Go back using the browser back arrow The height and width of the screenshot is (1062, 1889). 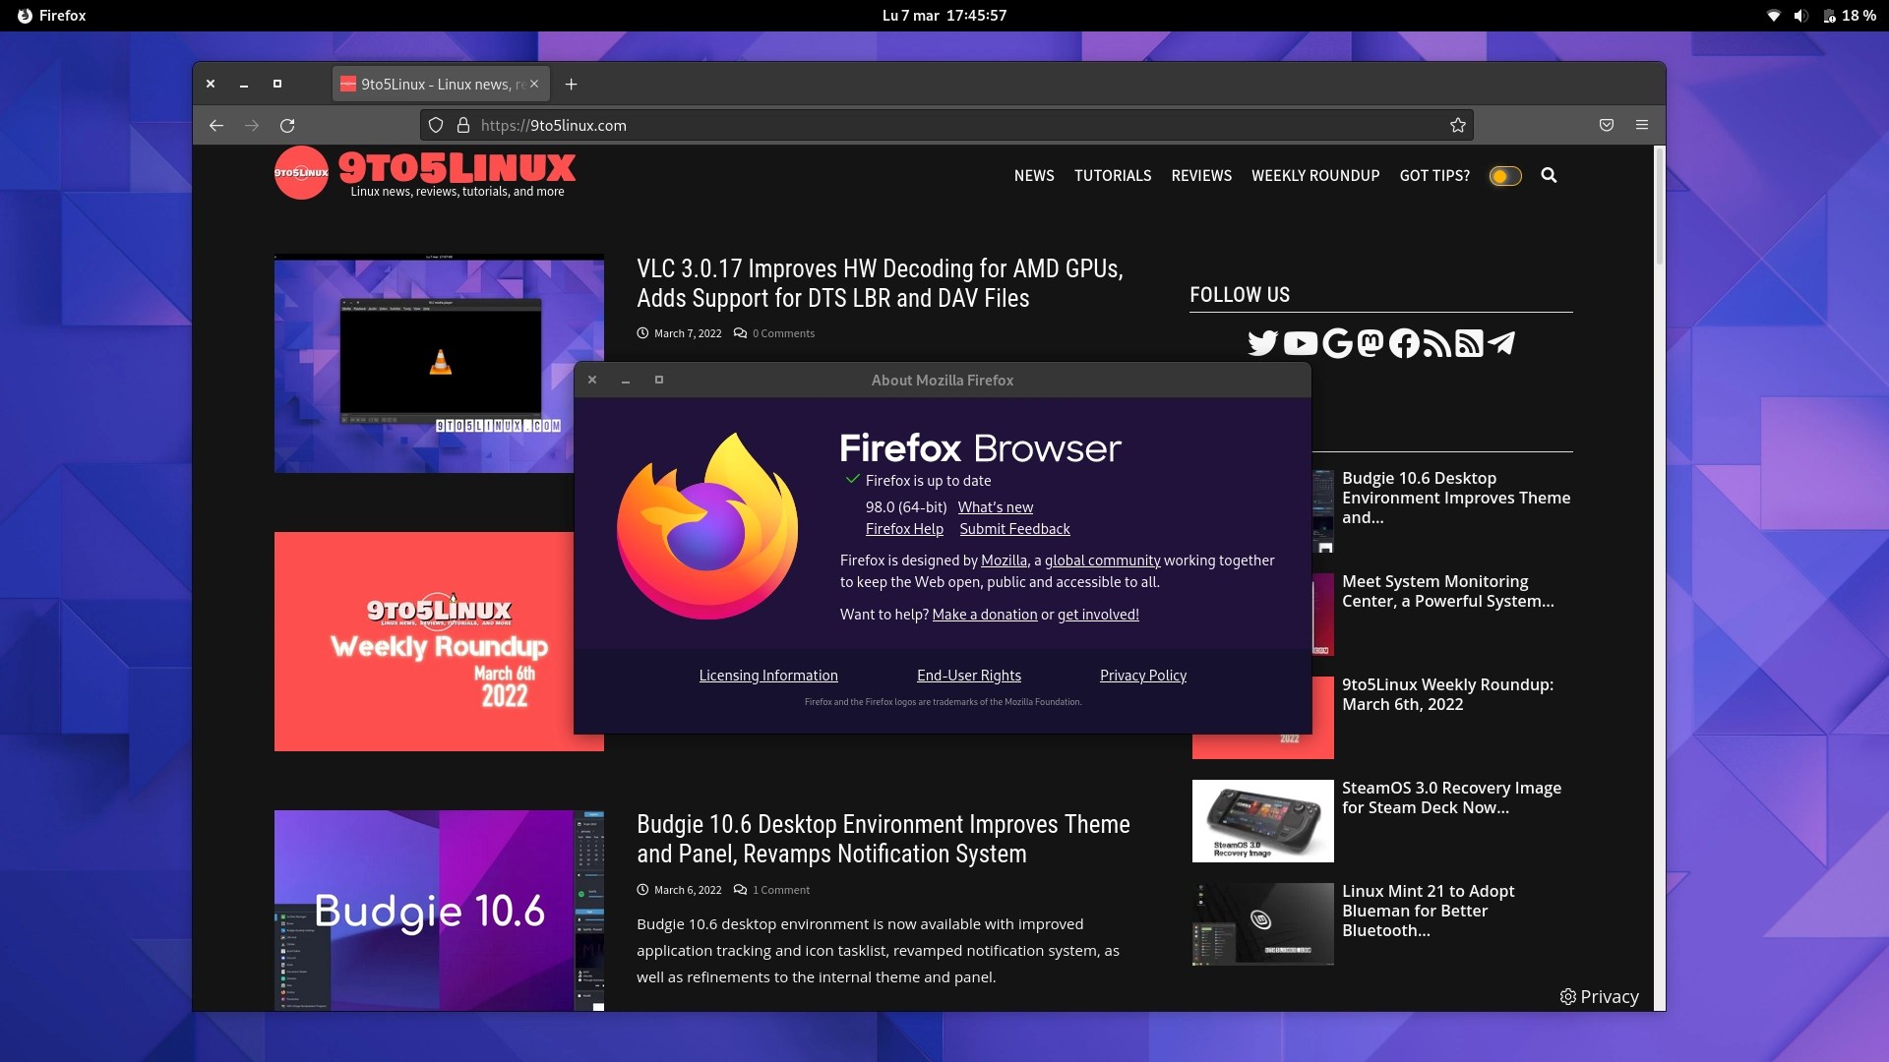point(216,125)
